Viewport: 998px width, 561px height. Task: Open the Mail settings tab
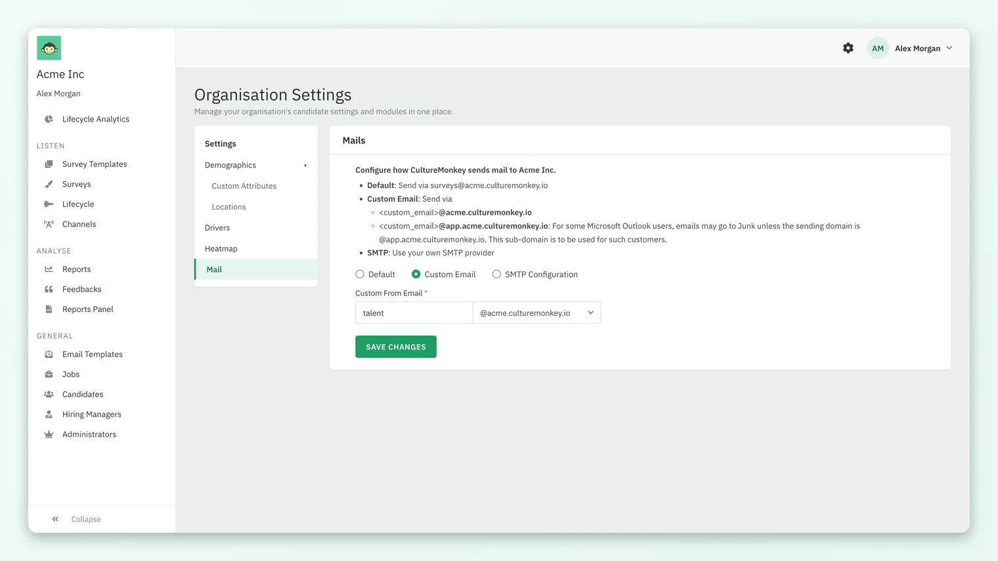click(x=256, y=269)
